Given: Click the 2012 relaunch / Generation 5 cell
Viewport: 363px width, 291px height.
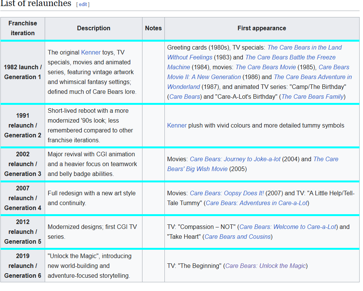Looking at the screenshot, I should pos(23,232).
